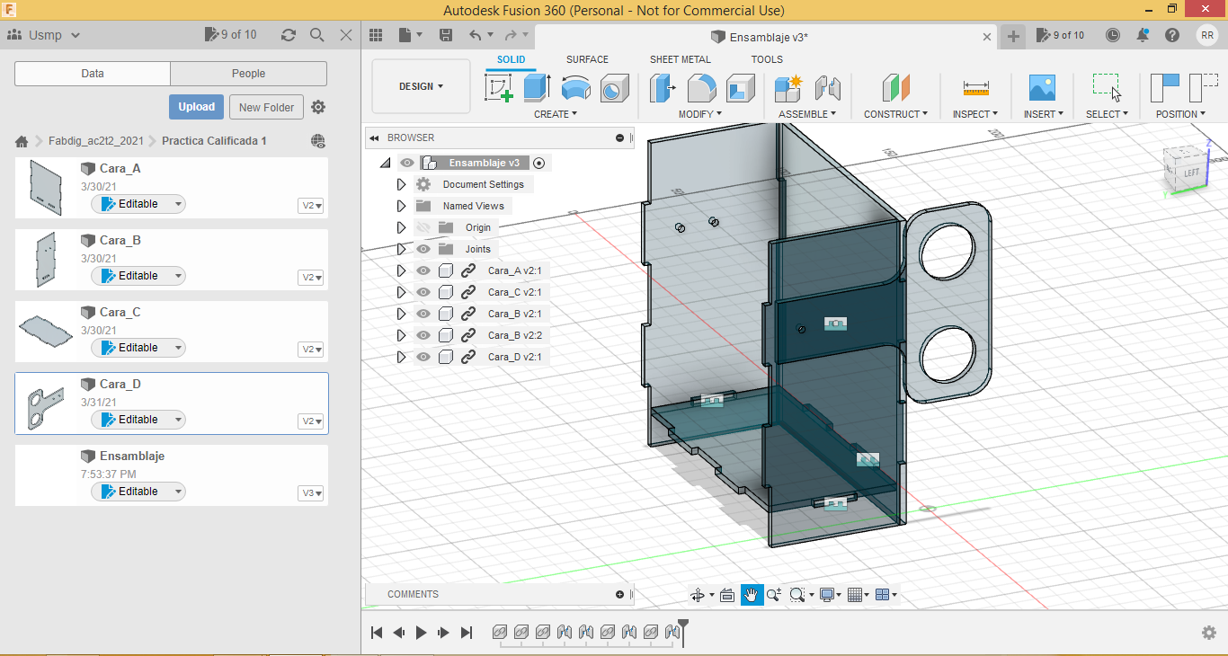Select the Data tab
1228x656 pixels.
[93, 74]
